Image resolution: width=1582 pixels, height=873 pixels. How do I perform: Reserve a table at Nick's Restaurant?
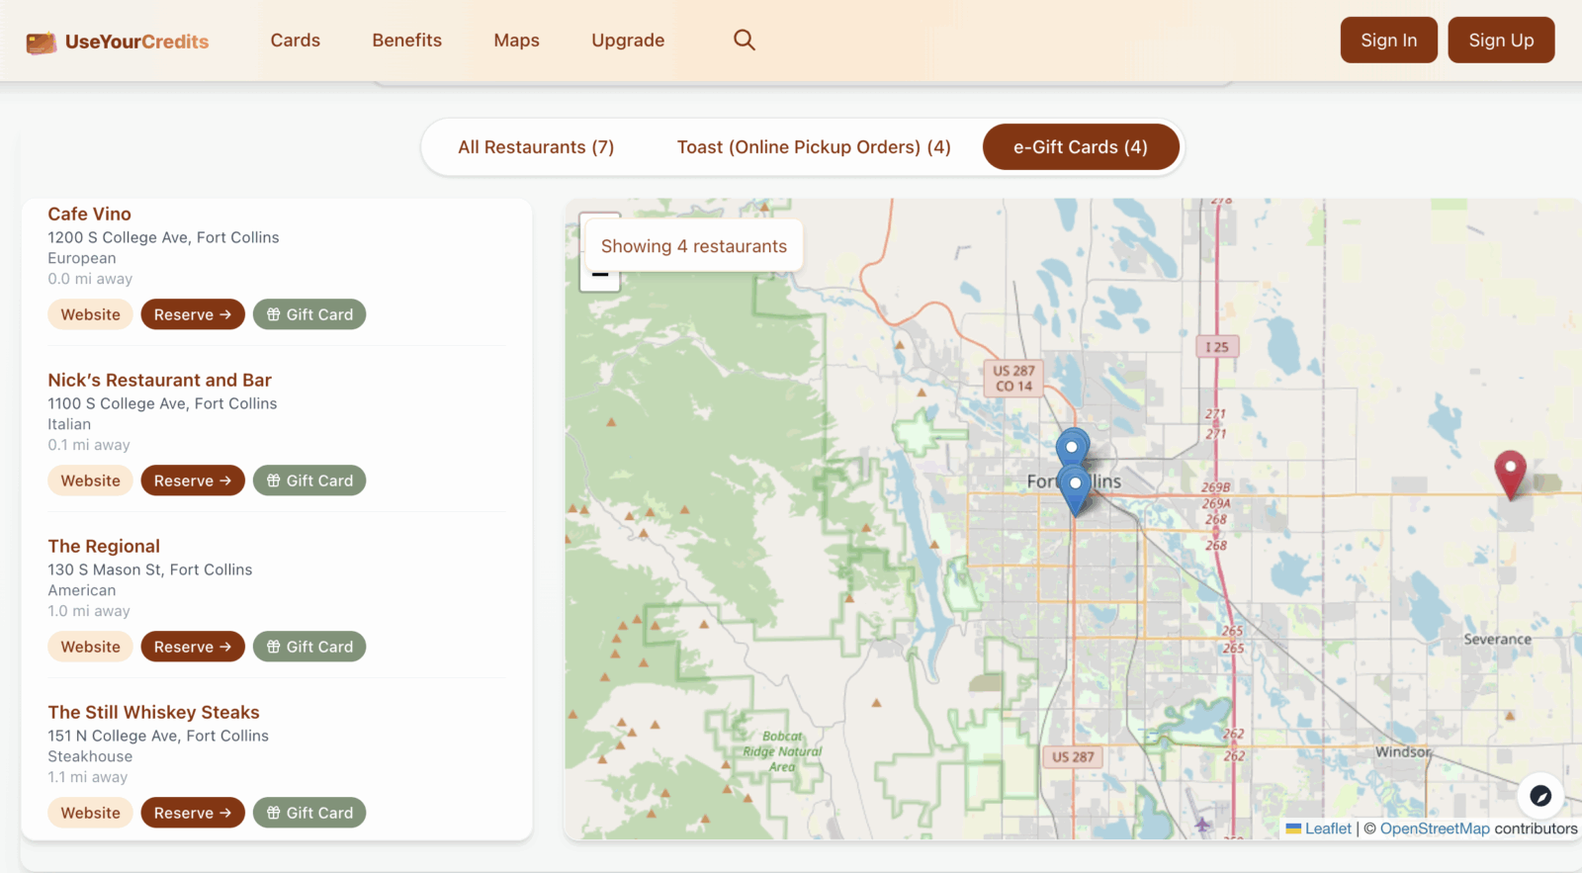pyautogui.click(x=192, y=480)
